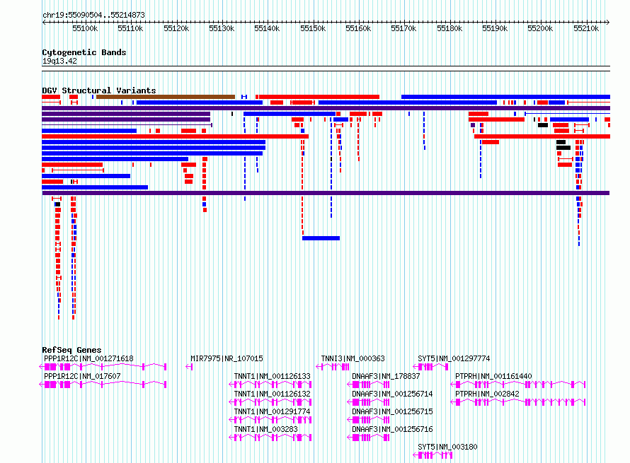Screen dimensions: 630x463
Task: Click the PPP1R12C|NM_017607 gene label
Action: coord(82,376)
